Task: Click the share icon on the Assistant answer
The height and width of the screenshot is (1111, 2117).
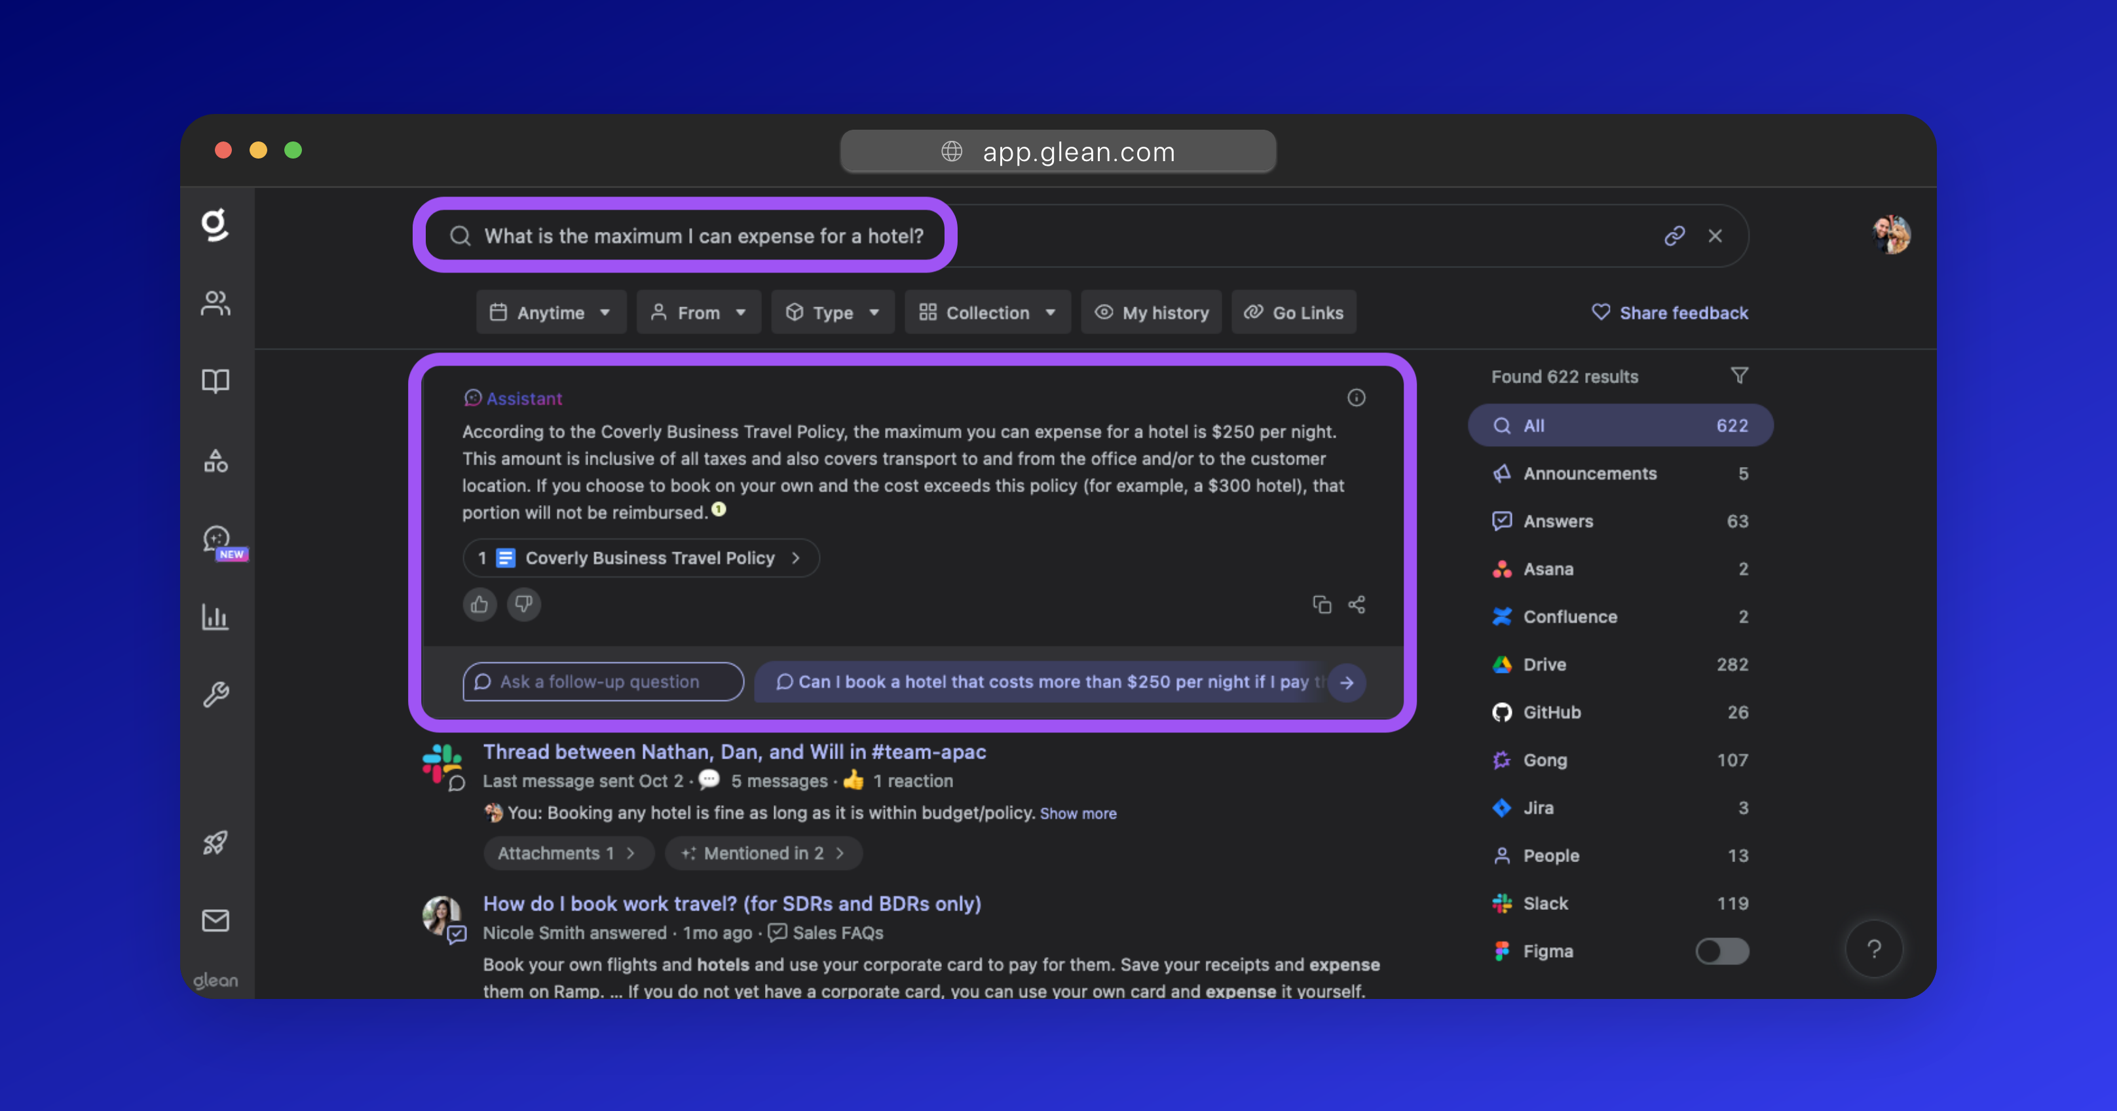Action: coord(1357,605)
